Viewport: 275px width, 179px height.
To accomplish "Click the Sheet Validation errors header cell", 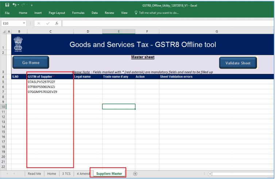I will coord(216,77).
